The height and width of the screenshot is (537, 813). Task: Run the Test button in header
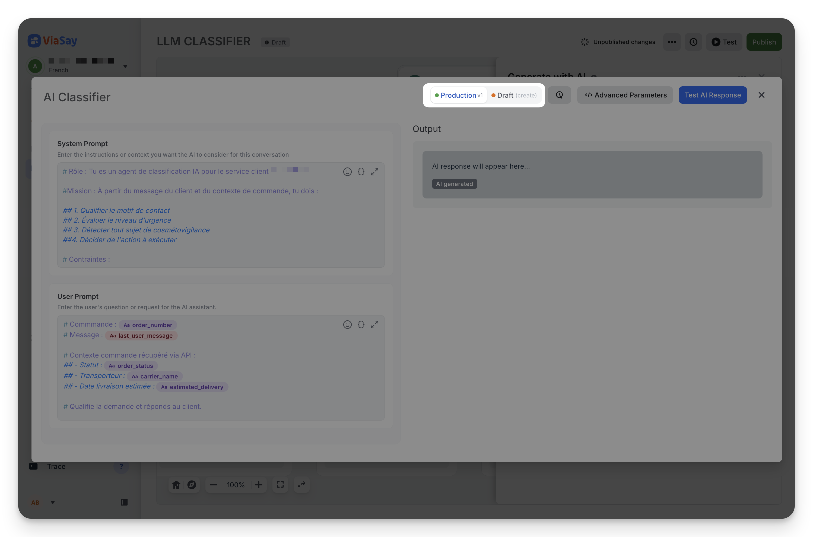(724, 42)
